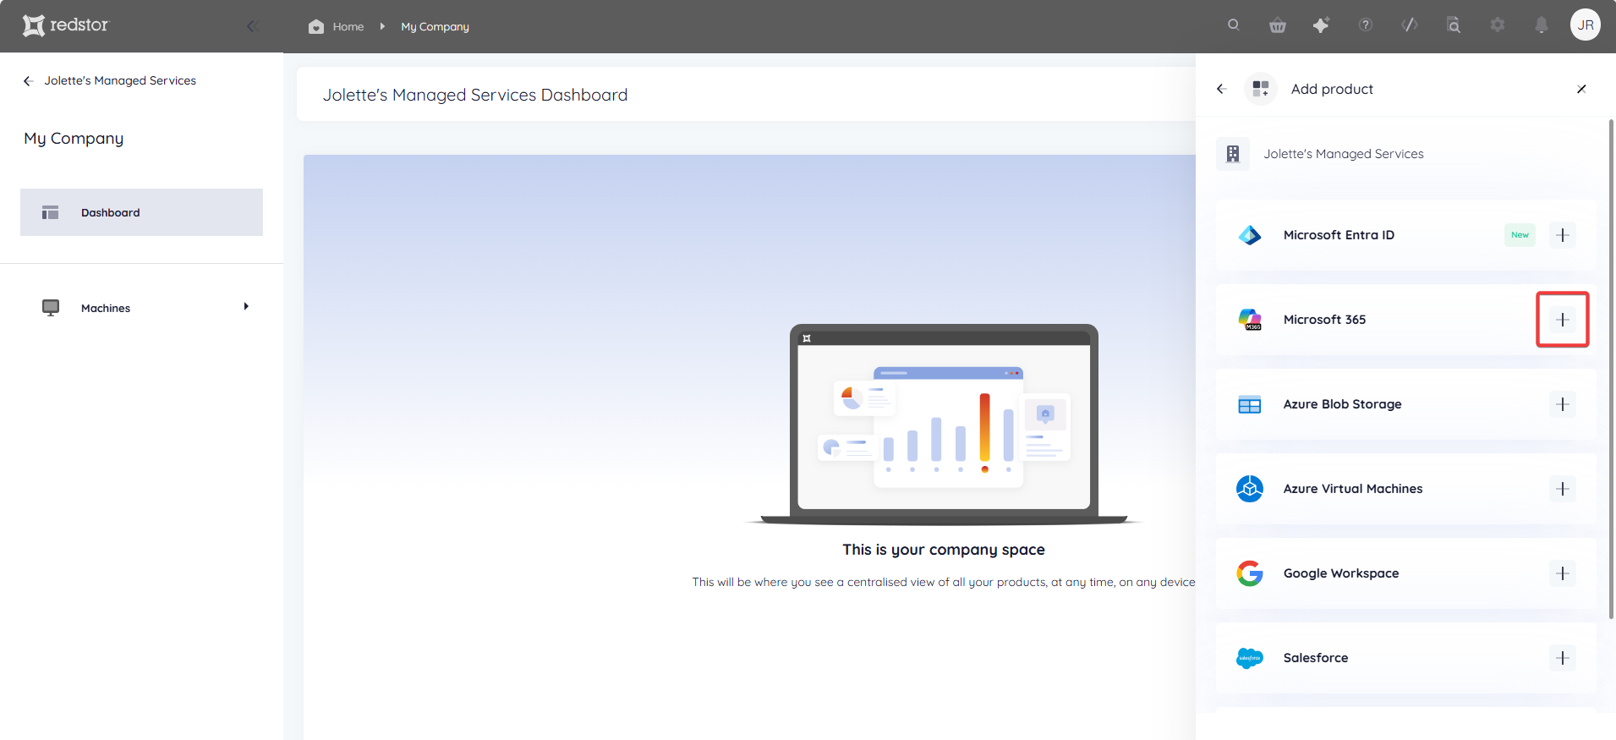
Task: Add Microsoft Entra ID product
Action: [x=1563, y=235]
